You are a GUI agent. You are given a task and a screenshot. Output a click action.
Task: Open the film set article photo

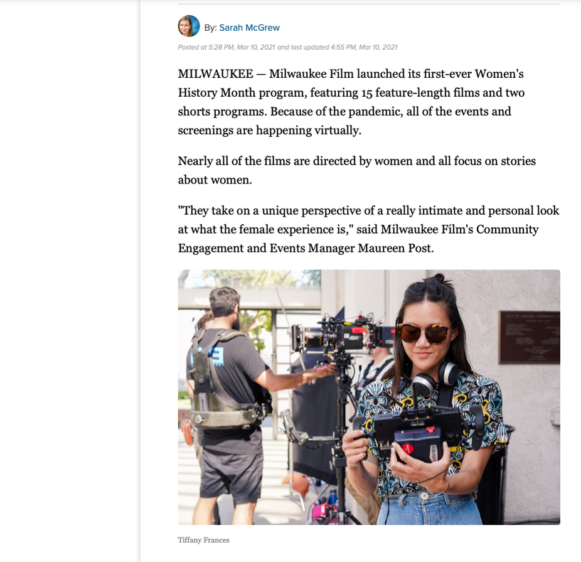point(369,397)
